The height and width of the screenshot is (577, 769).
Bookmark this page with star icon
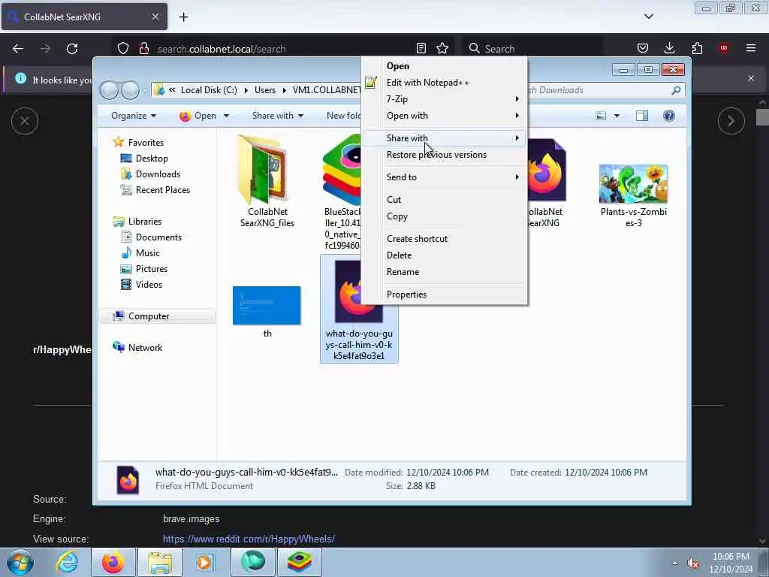point(442,48)
